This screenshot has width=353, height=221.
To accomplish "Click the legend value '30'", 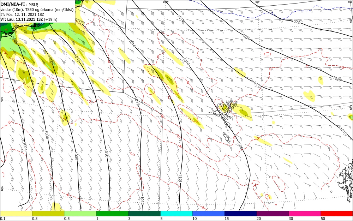I will [291, 219].
